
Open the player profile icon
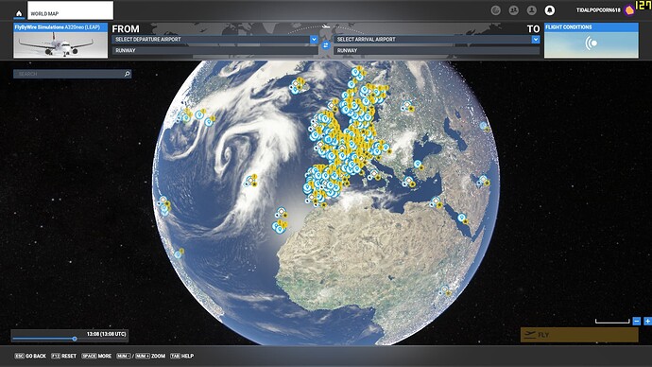click(x=531, y=10)
